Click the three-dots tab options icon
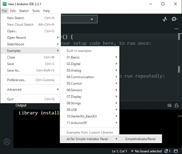182x154 pixels. [177, 29]
